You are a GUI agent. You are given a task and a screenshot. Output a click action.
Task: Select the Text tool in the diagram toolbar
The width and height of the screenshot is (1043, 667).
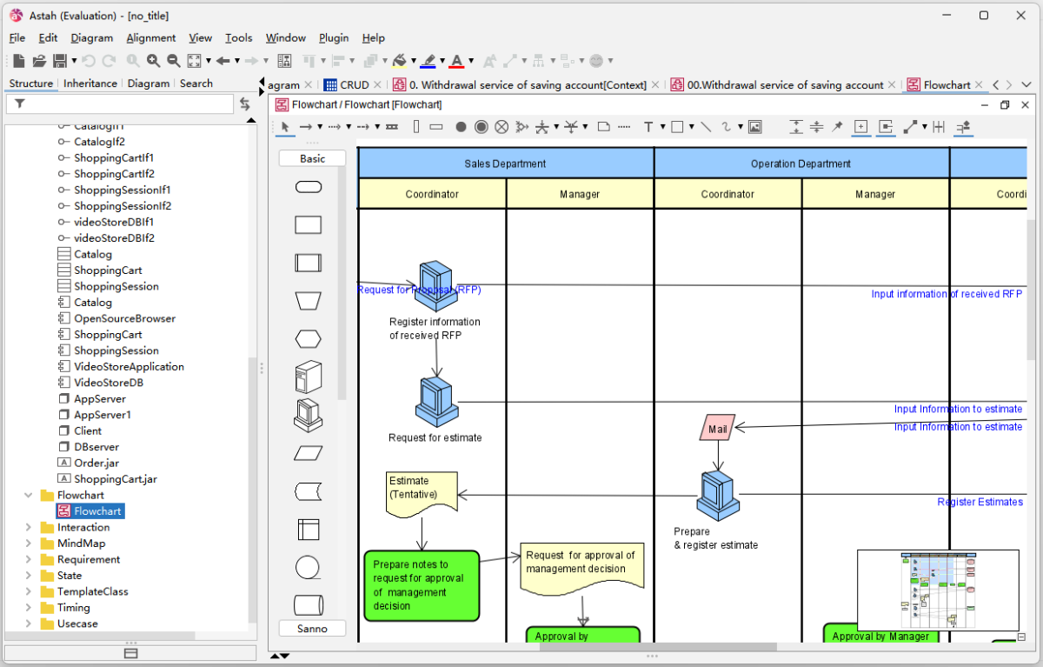[x=648, y=127]
